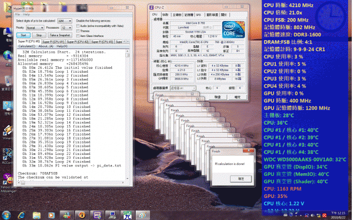Viewport: 353px width, 220px height.
Task: Open the Help menu in Hyper PI
Action: (x=26, y=14)
